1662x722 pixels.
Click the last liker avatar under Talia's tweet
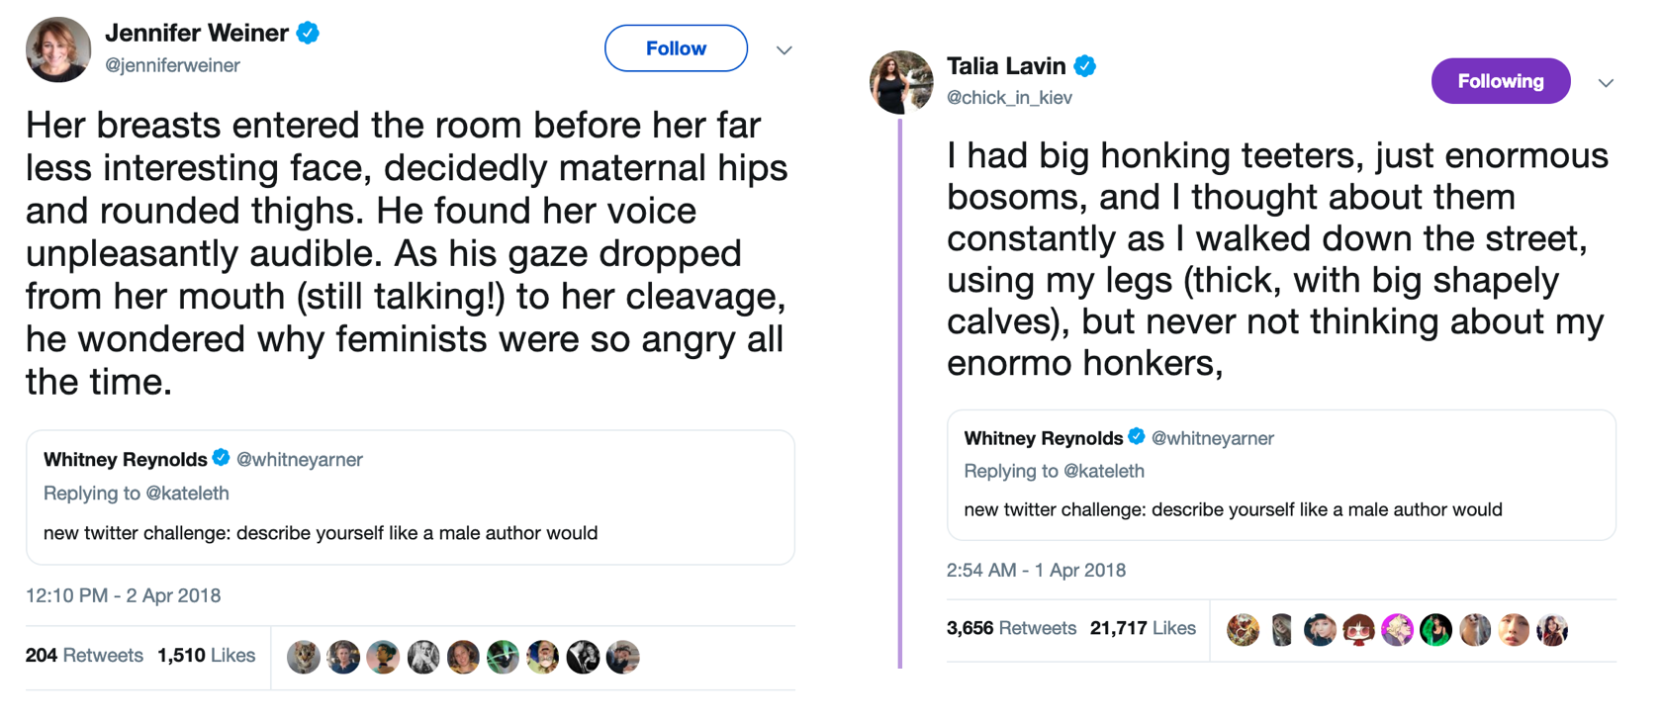[x=1552, y=629]
